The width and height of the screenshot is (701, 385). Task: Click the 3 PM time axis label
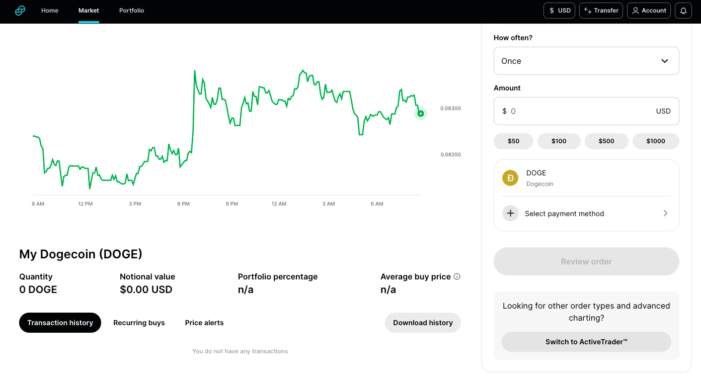point(135,204)
